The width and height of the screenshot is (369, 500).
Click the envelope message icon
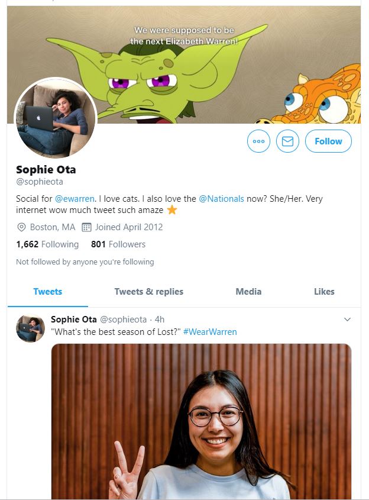tap(287, 141)
